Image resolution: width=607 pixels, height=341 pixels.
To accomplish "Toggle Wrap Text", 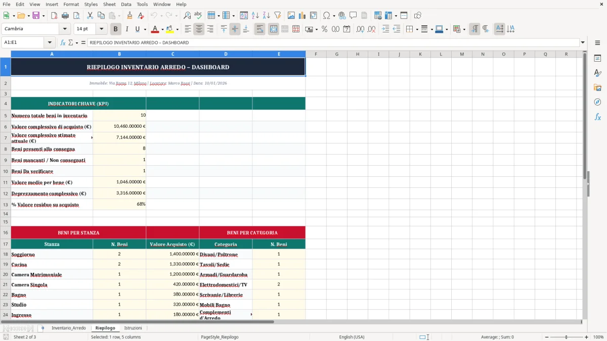I will [x=259, y=29].
